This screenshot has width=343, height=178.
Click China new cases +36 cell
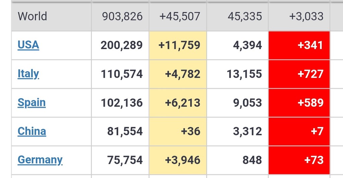click(x=190, y=131)
